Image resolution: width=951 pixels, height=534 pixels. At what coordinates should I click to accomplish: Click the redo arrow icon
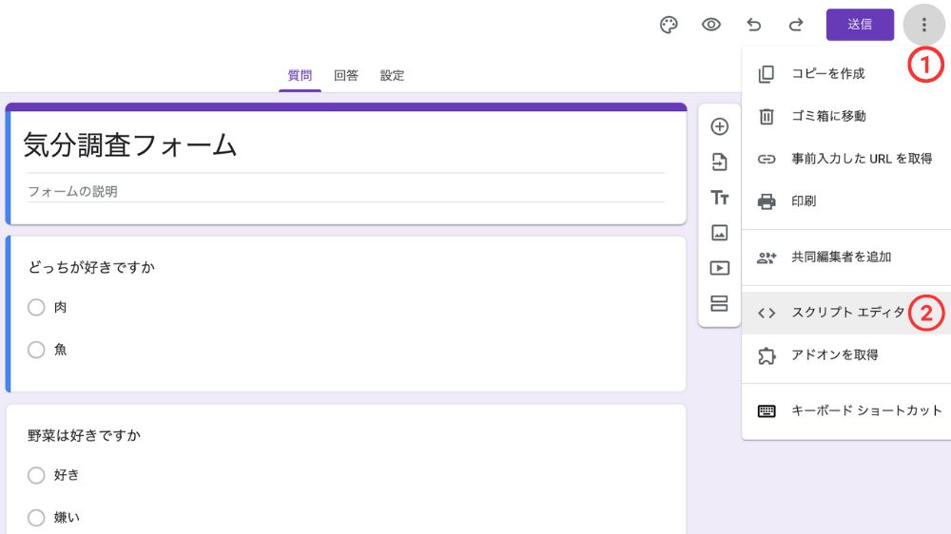[796, 25]
